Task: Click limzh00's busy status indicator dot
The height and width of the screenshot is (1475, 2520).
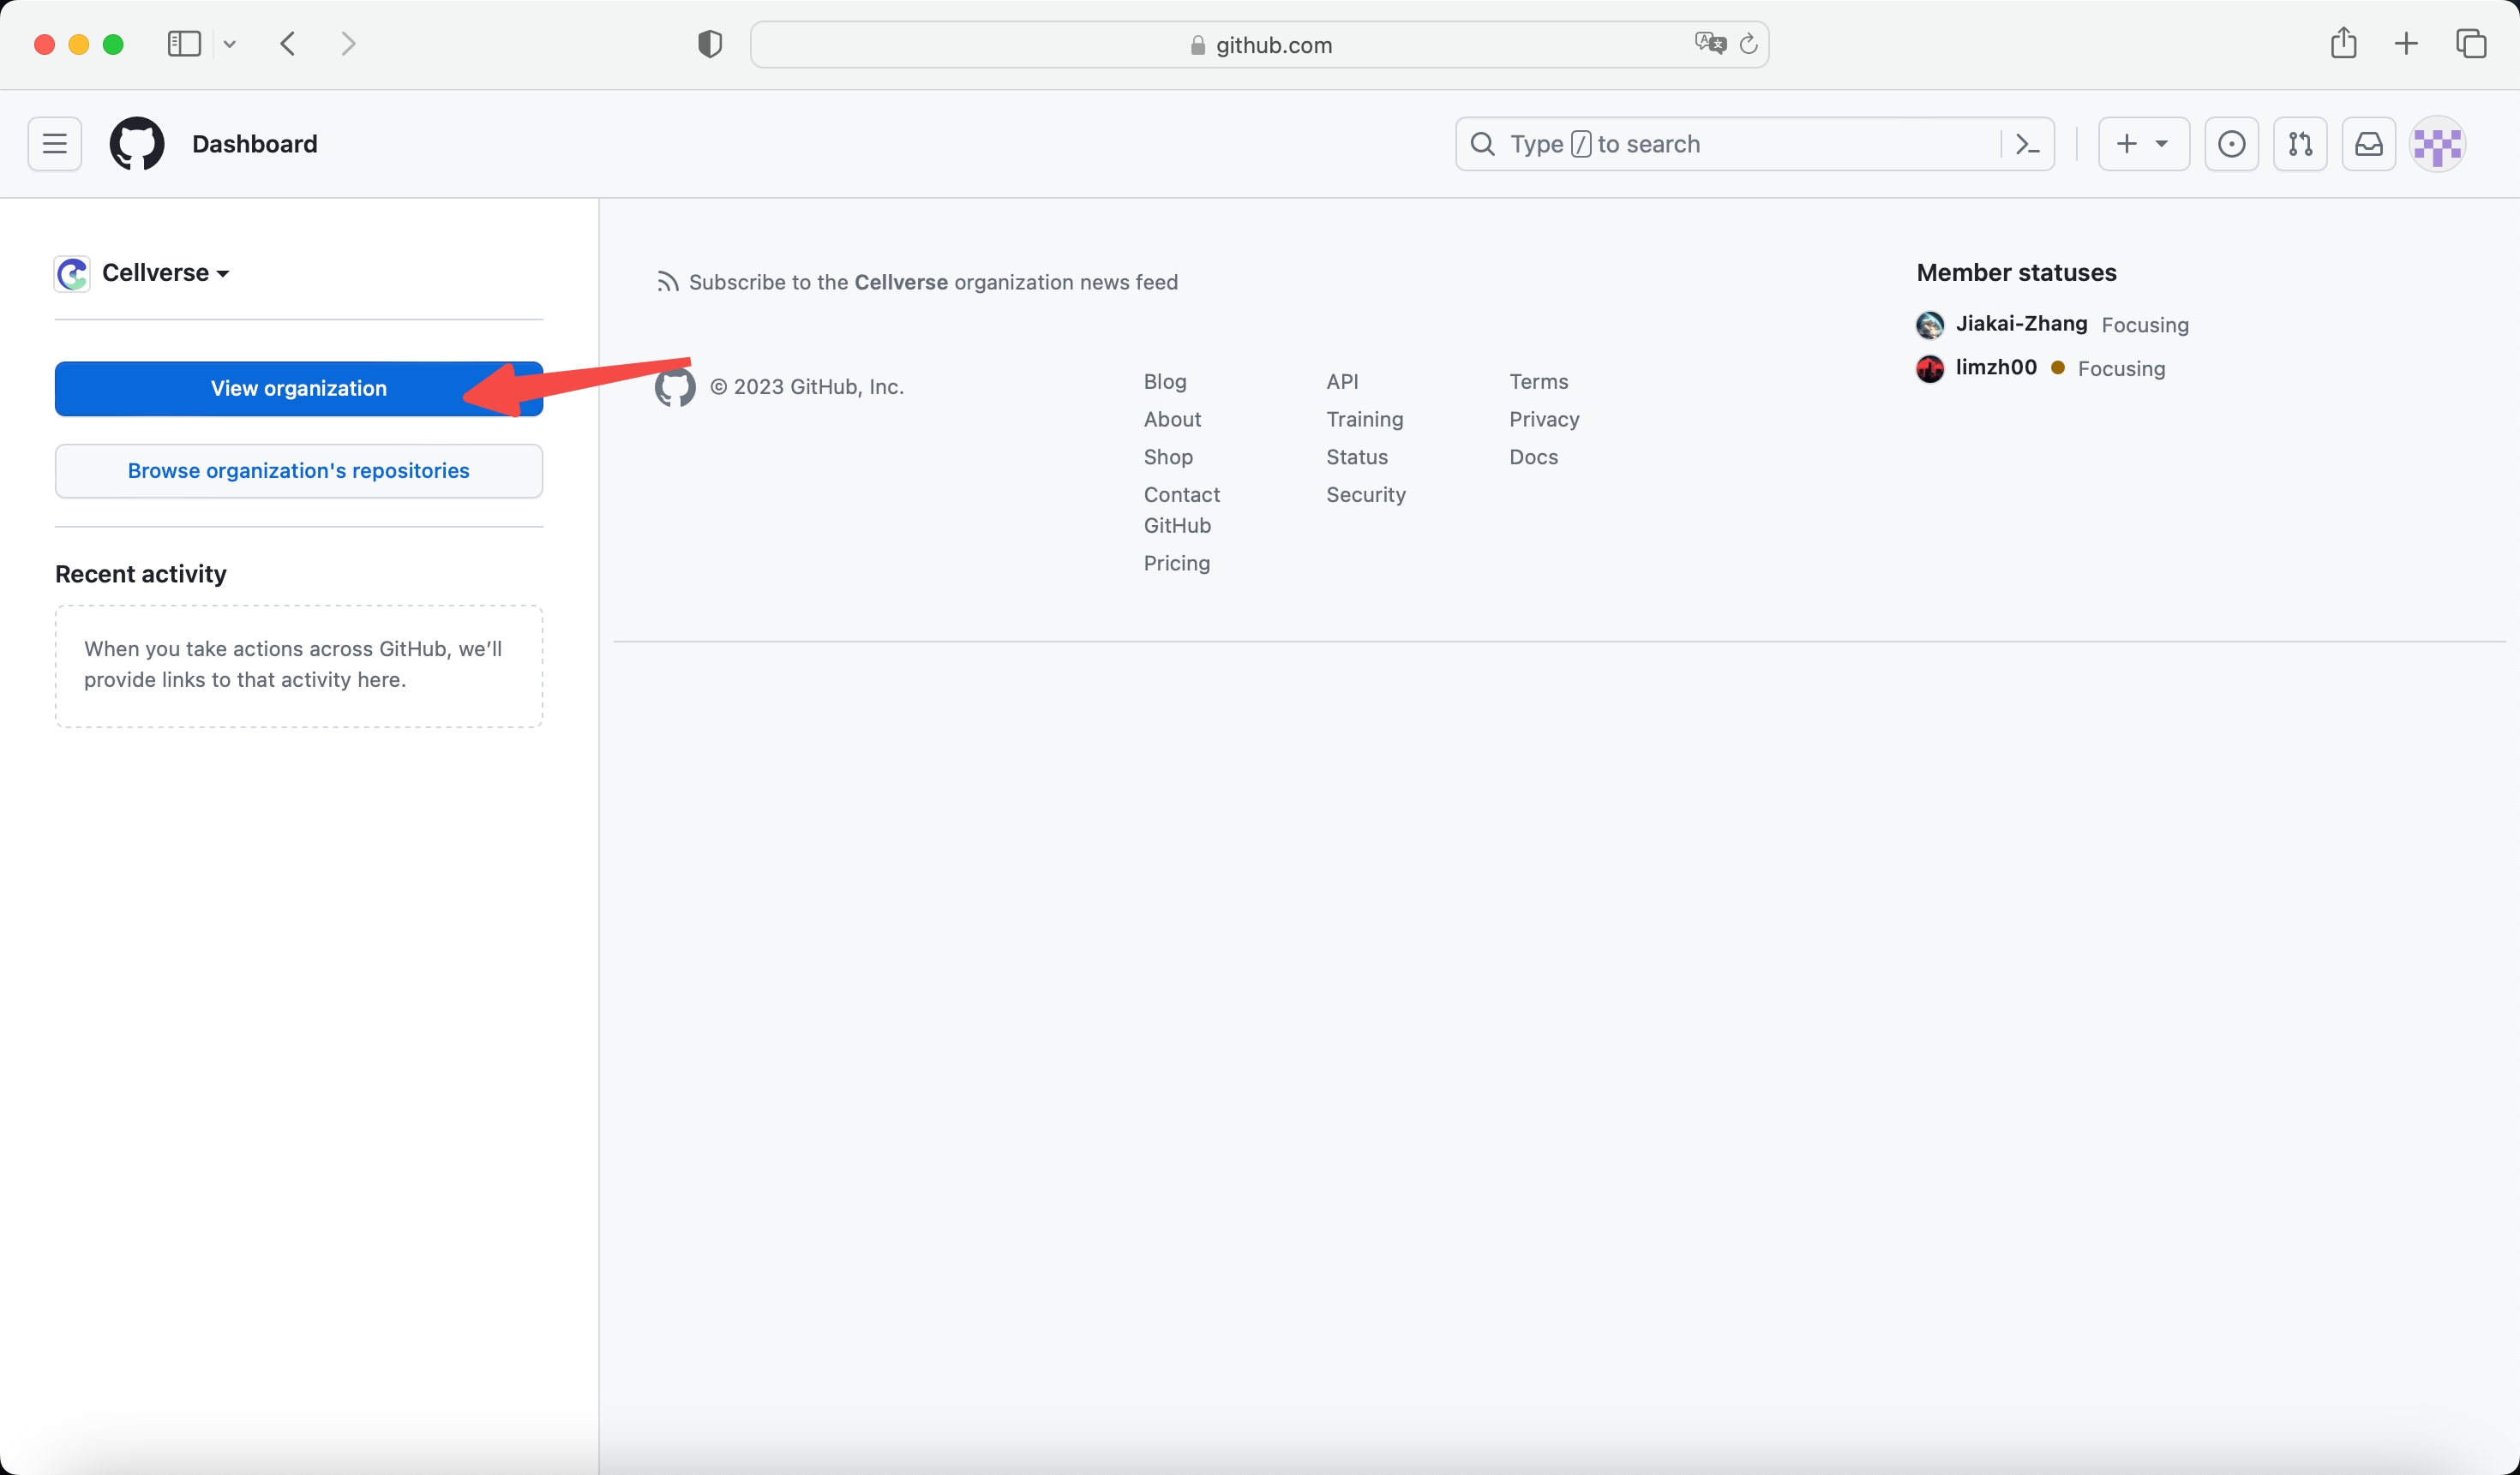Action: tap(2058, 367)
